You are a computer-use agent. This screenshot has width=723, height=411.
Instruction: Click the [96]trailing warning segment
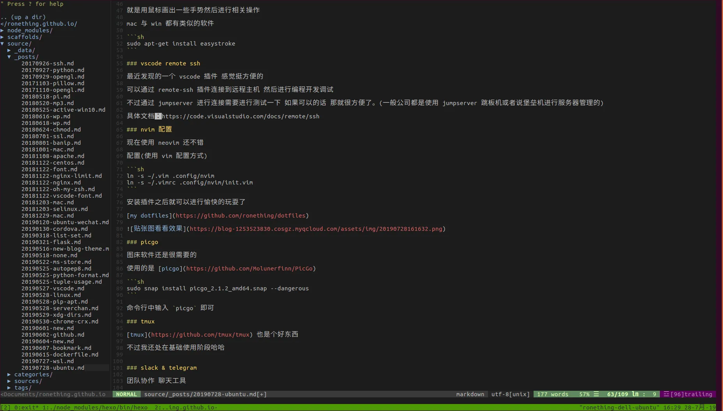[688, 394]
